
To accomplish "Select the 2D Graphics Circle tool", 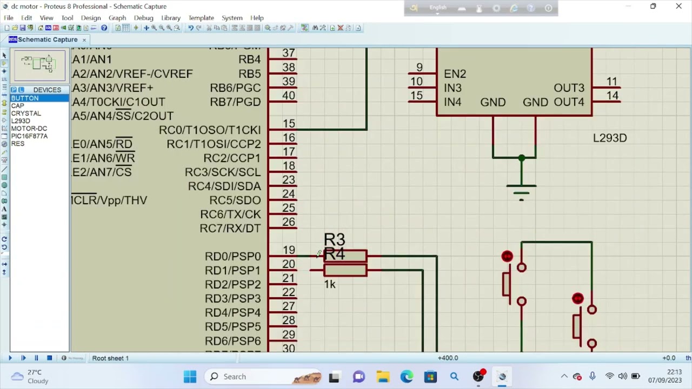I will point(4,185).
